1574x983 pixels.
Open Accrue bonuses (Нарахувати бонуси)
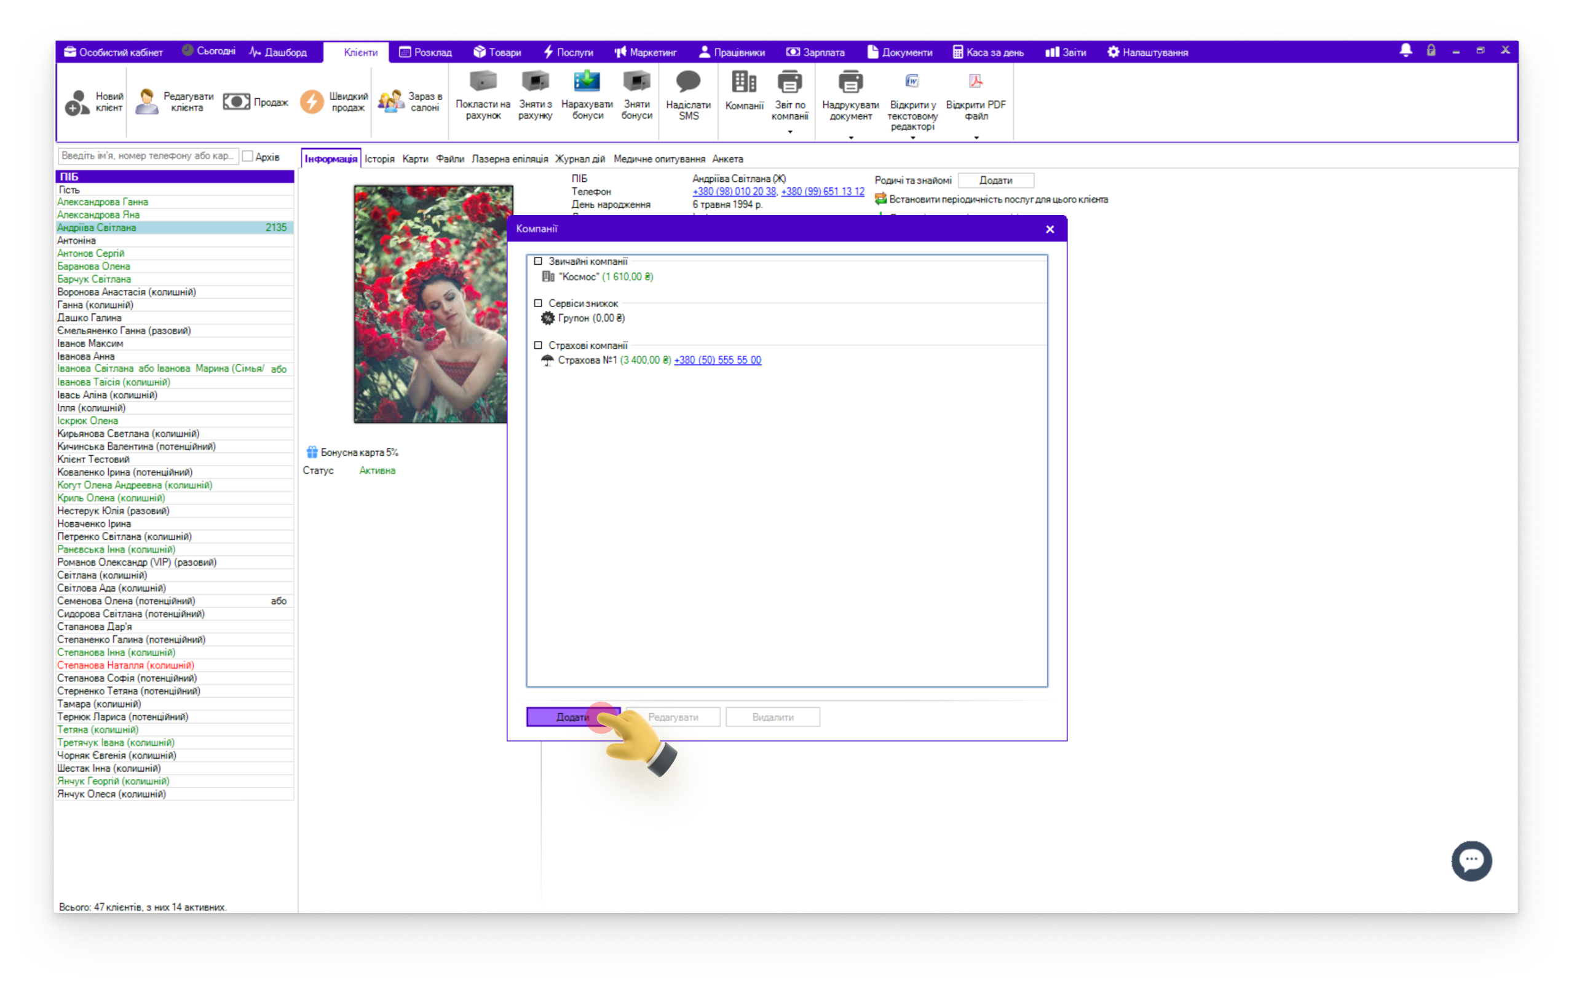(587, 96)
